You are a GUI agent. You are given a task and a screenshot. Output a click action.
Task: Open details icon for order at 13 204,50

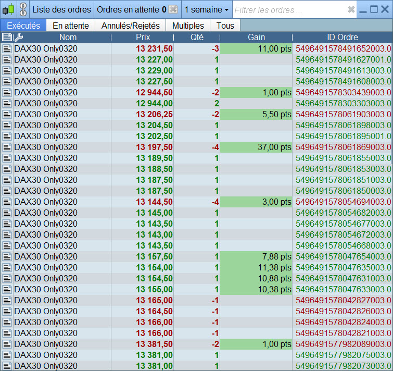7,125
